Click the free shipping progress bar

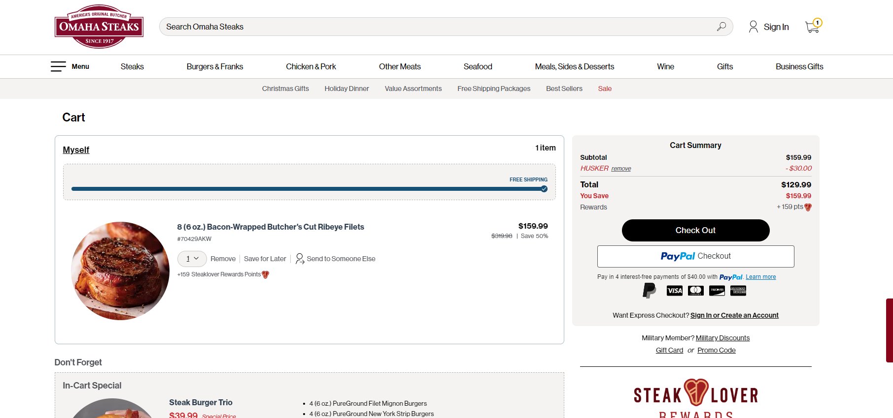tap(309, 189)
